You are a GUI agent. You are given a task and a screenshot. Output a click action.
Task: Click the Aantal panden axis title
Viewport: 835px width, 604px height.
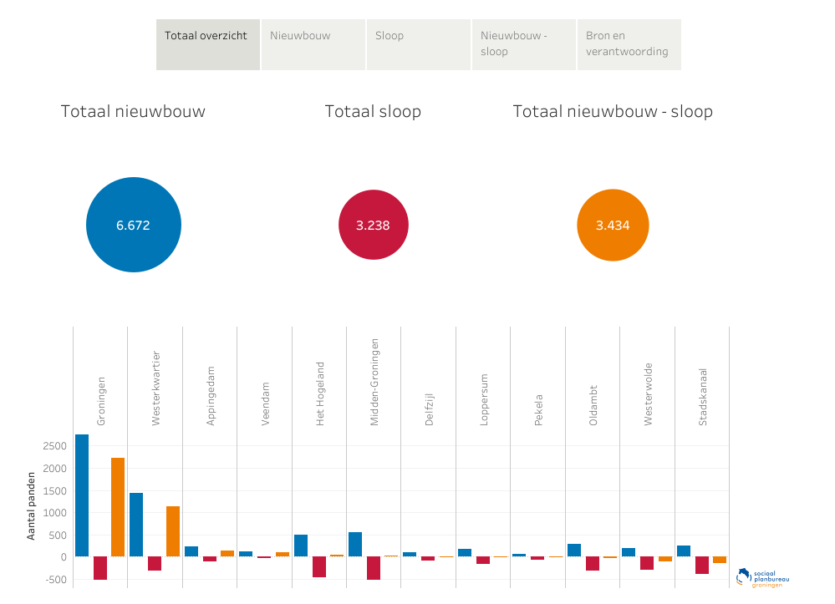point(31,505)
